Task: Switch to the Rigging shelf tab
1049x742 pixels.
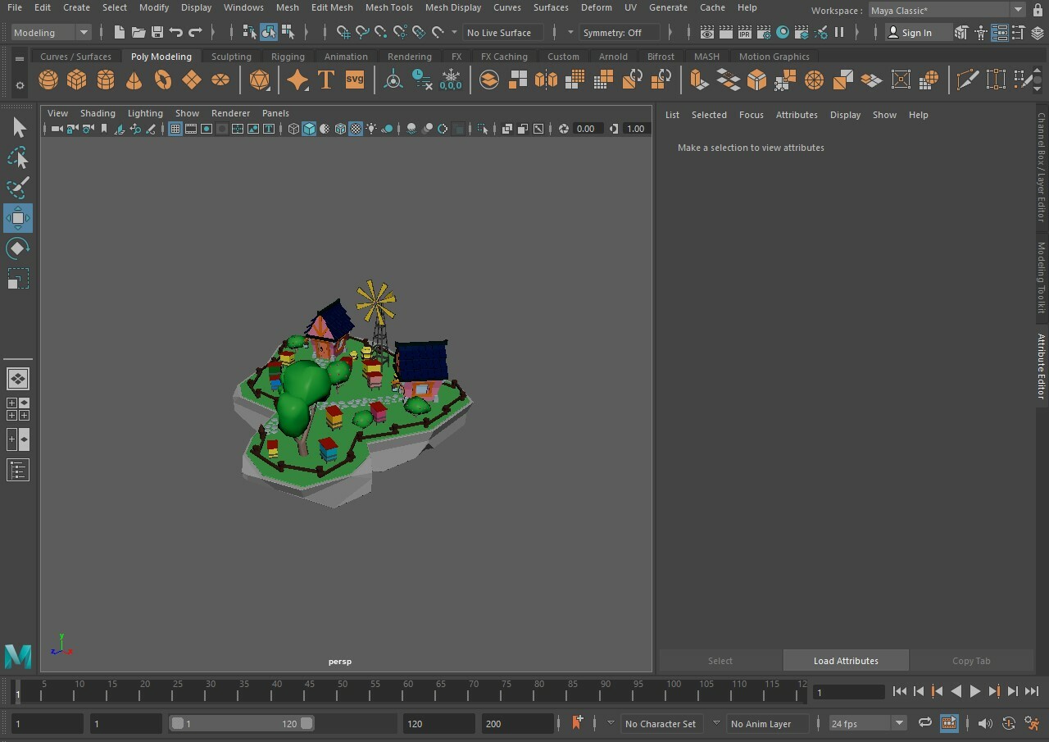Action: 288,57
